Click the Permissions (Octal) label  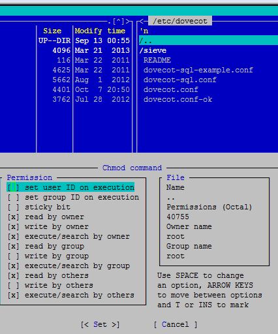pyautogui.click(x=209, y=207)
